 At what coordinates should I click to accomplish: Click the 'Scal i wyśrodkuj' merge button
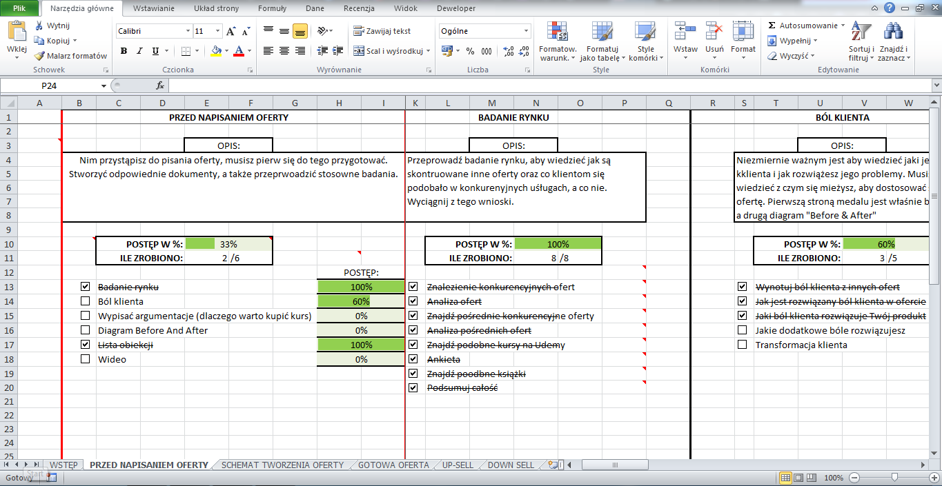click(x=389, y=51)
